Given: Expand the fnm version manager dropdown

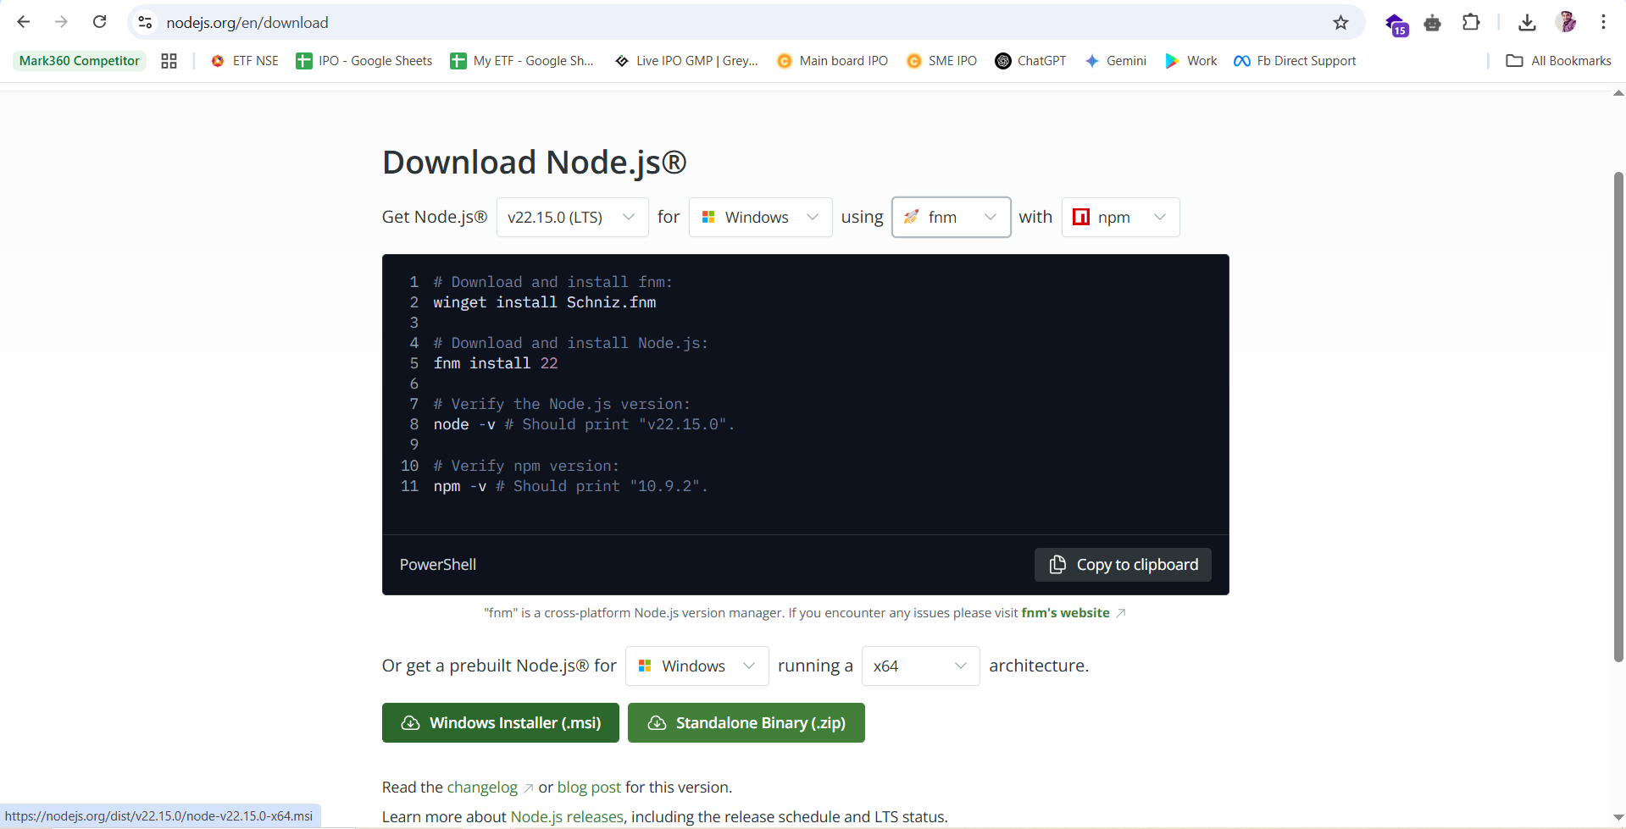Looking at the screenshot, I should 951,218.
